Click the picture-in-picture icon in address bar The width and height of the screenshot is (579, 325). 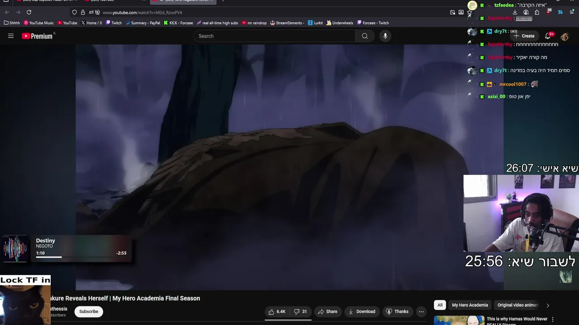click(452, 12)
